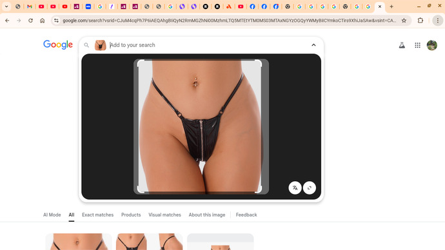Grab the bottom-right crop corner handle
445x250 pixels.
[259, 190]
